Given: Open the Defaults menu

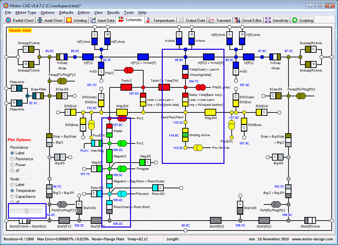Looking at the screenshot, I should tap(66, 13).
